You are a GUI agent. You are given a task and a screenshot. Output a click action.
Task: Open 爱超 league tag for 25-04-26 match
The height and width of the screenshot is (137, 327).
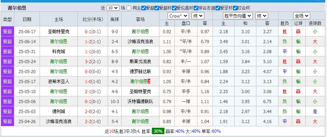tap(7, 121)
